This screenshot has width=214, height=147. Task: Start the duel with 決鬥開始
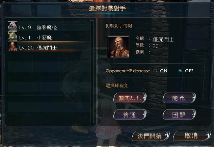[151, 136]
